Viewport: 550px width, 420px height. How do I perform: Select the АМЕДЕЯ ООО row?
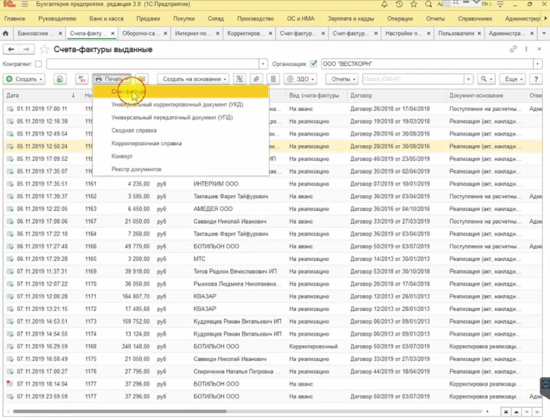[x=273, y=209]
